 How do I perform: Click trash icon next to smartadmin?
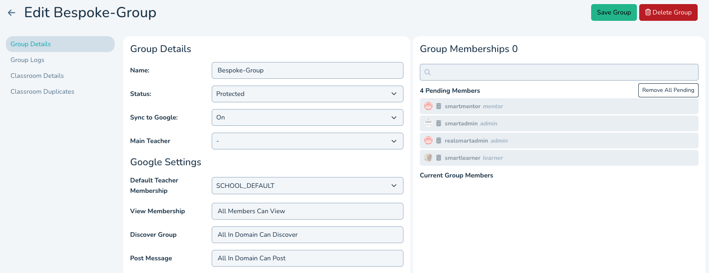point(438,124)
